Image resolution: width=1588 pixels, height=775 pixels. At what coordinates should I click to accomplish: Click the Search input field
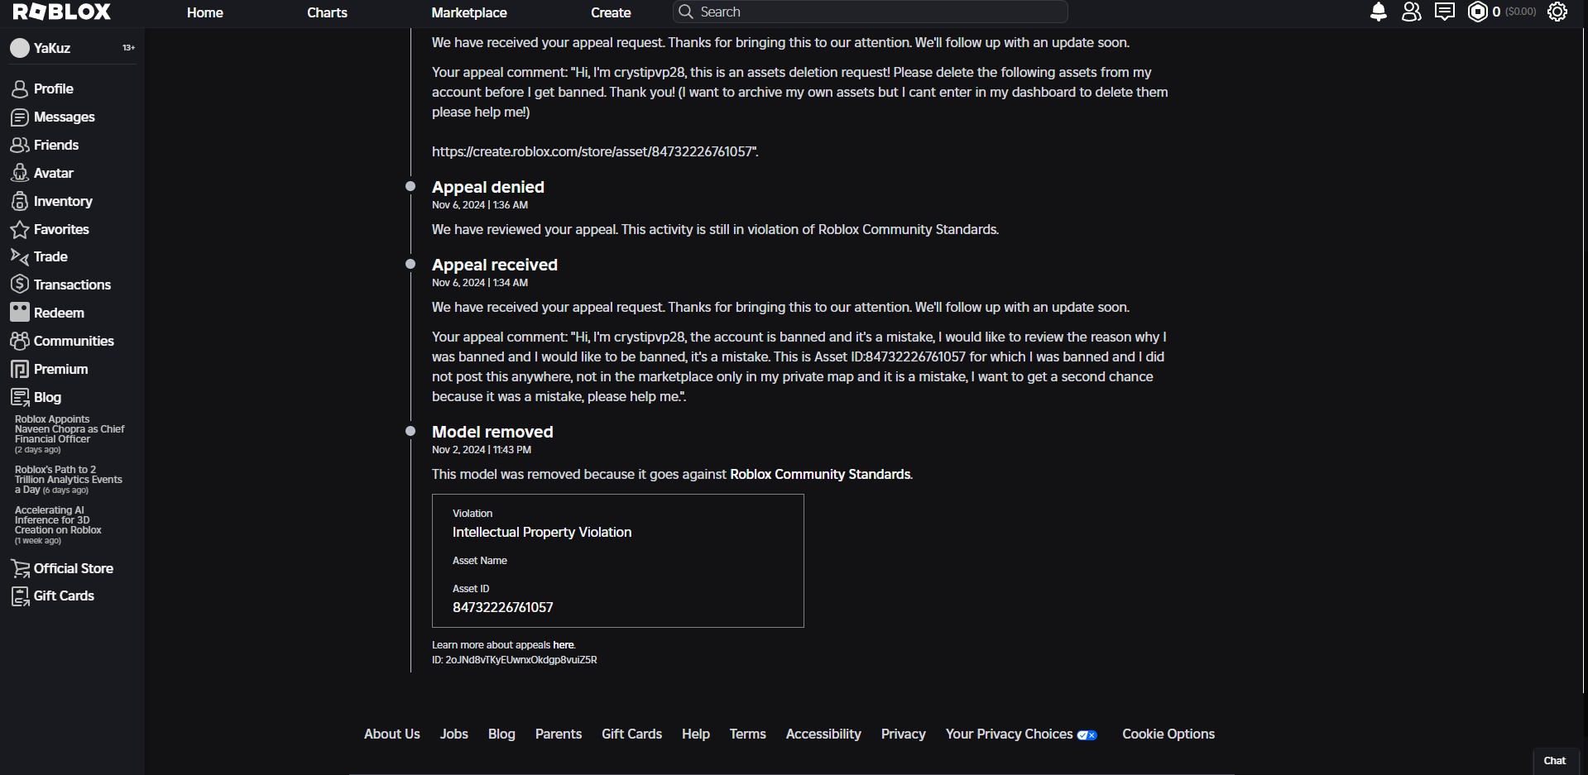(877, 12)
